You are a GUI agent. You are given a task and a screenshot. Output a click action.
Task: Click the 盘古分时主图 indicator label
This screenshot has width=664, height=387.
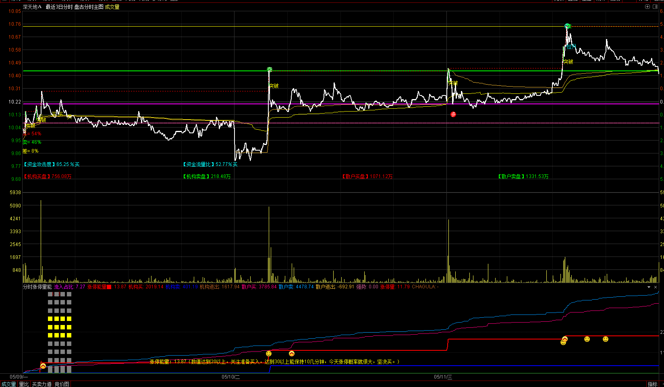pyautogui.click(x=89, y=7)
